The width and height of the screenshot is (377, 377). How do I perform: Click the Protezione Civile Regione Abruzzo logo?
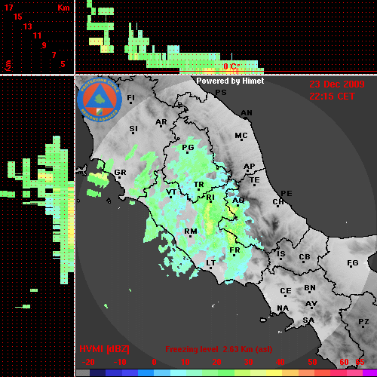[x=100, y=100]
